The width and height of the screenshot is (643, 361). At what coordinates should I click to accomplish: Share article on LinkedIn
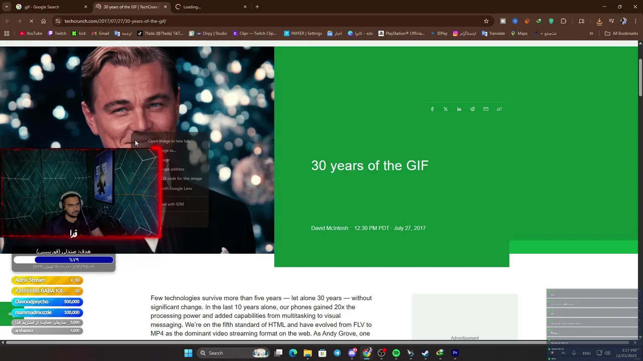[459, 109]
